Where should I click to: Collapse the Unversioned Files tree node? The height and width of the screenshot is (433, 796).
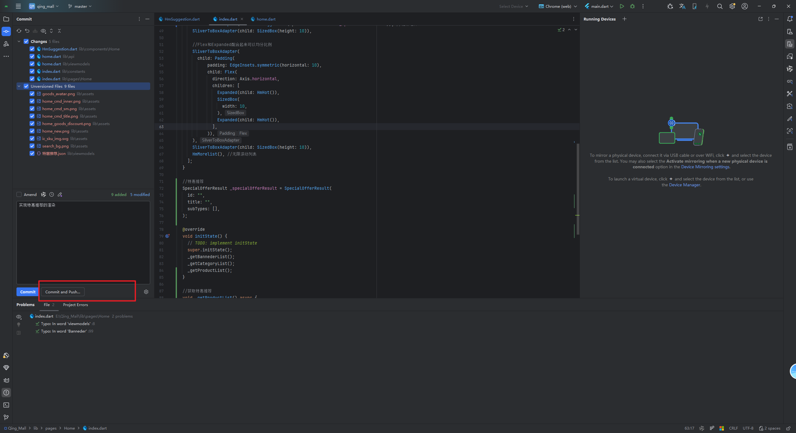click(x=19, y=86)
